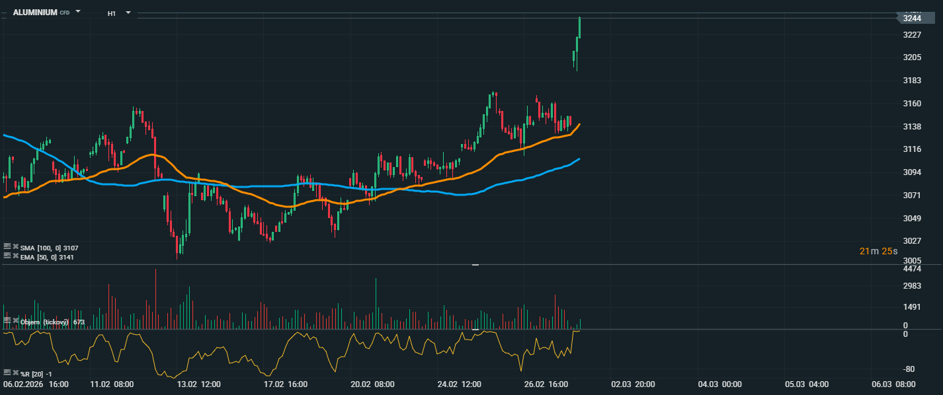Expand the H1 timeframe dropdown arrow

128,13
